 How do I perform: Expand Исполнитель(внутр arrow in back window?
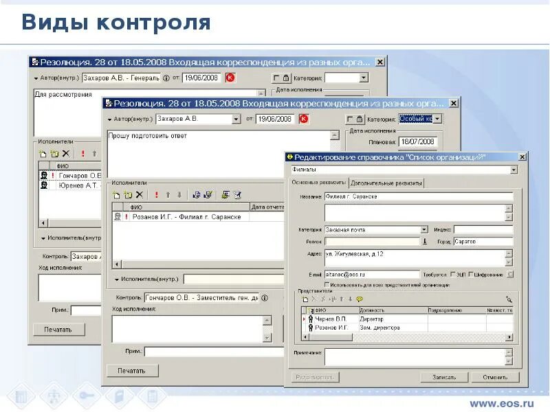[x=43, y=238]
